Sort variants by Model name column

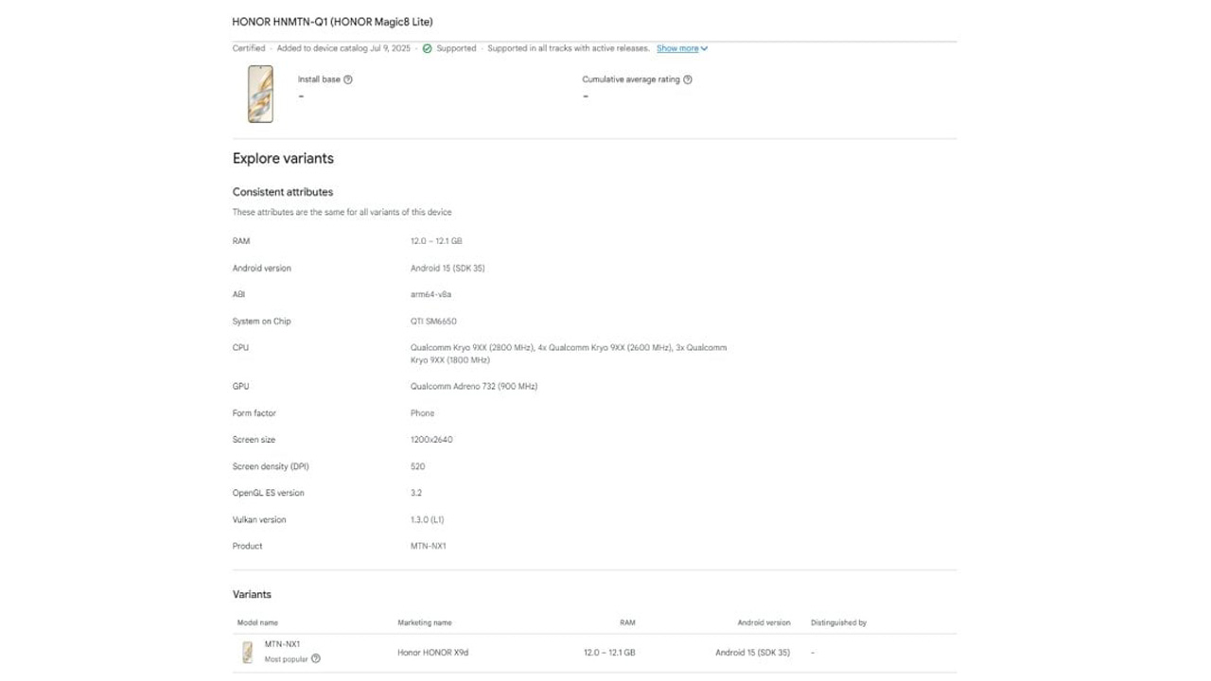[x=257, y=623]
